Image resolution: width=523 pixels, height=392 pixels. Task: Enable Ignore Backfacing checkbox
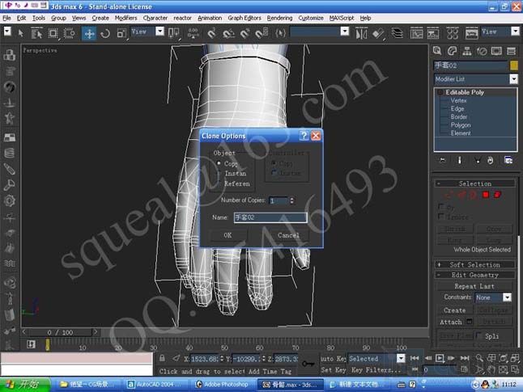(x=441, y=217)
